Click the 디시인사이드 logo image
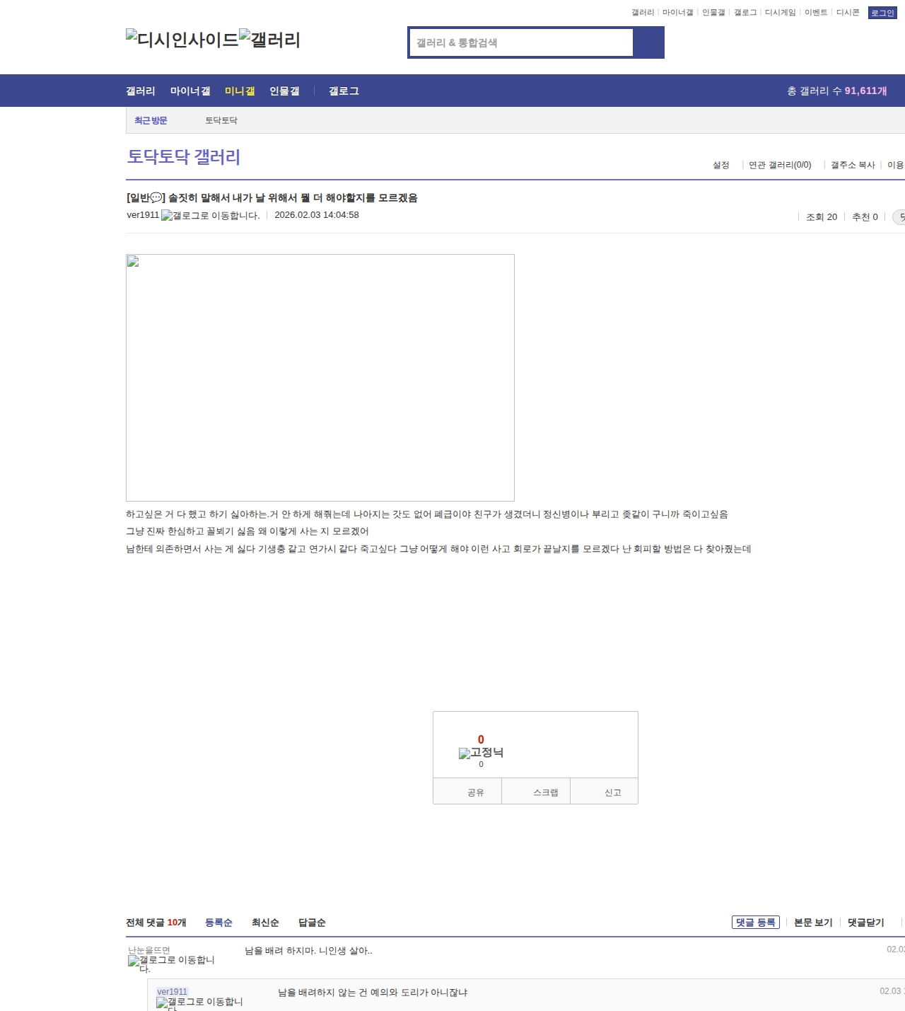The height and width of the screenshot is (1011, 905). tap(182, 40)
